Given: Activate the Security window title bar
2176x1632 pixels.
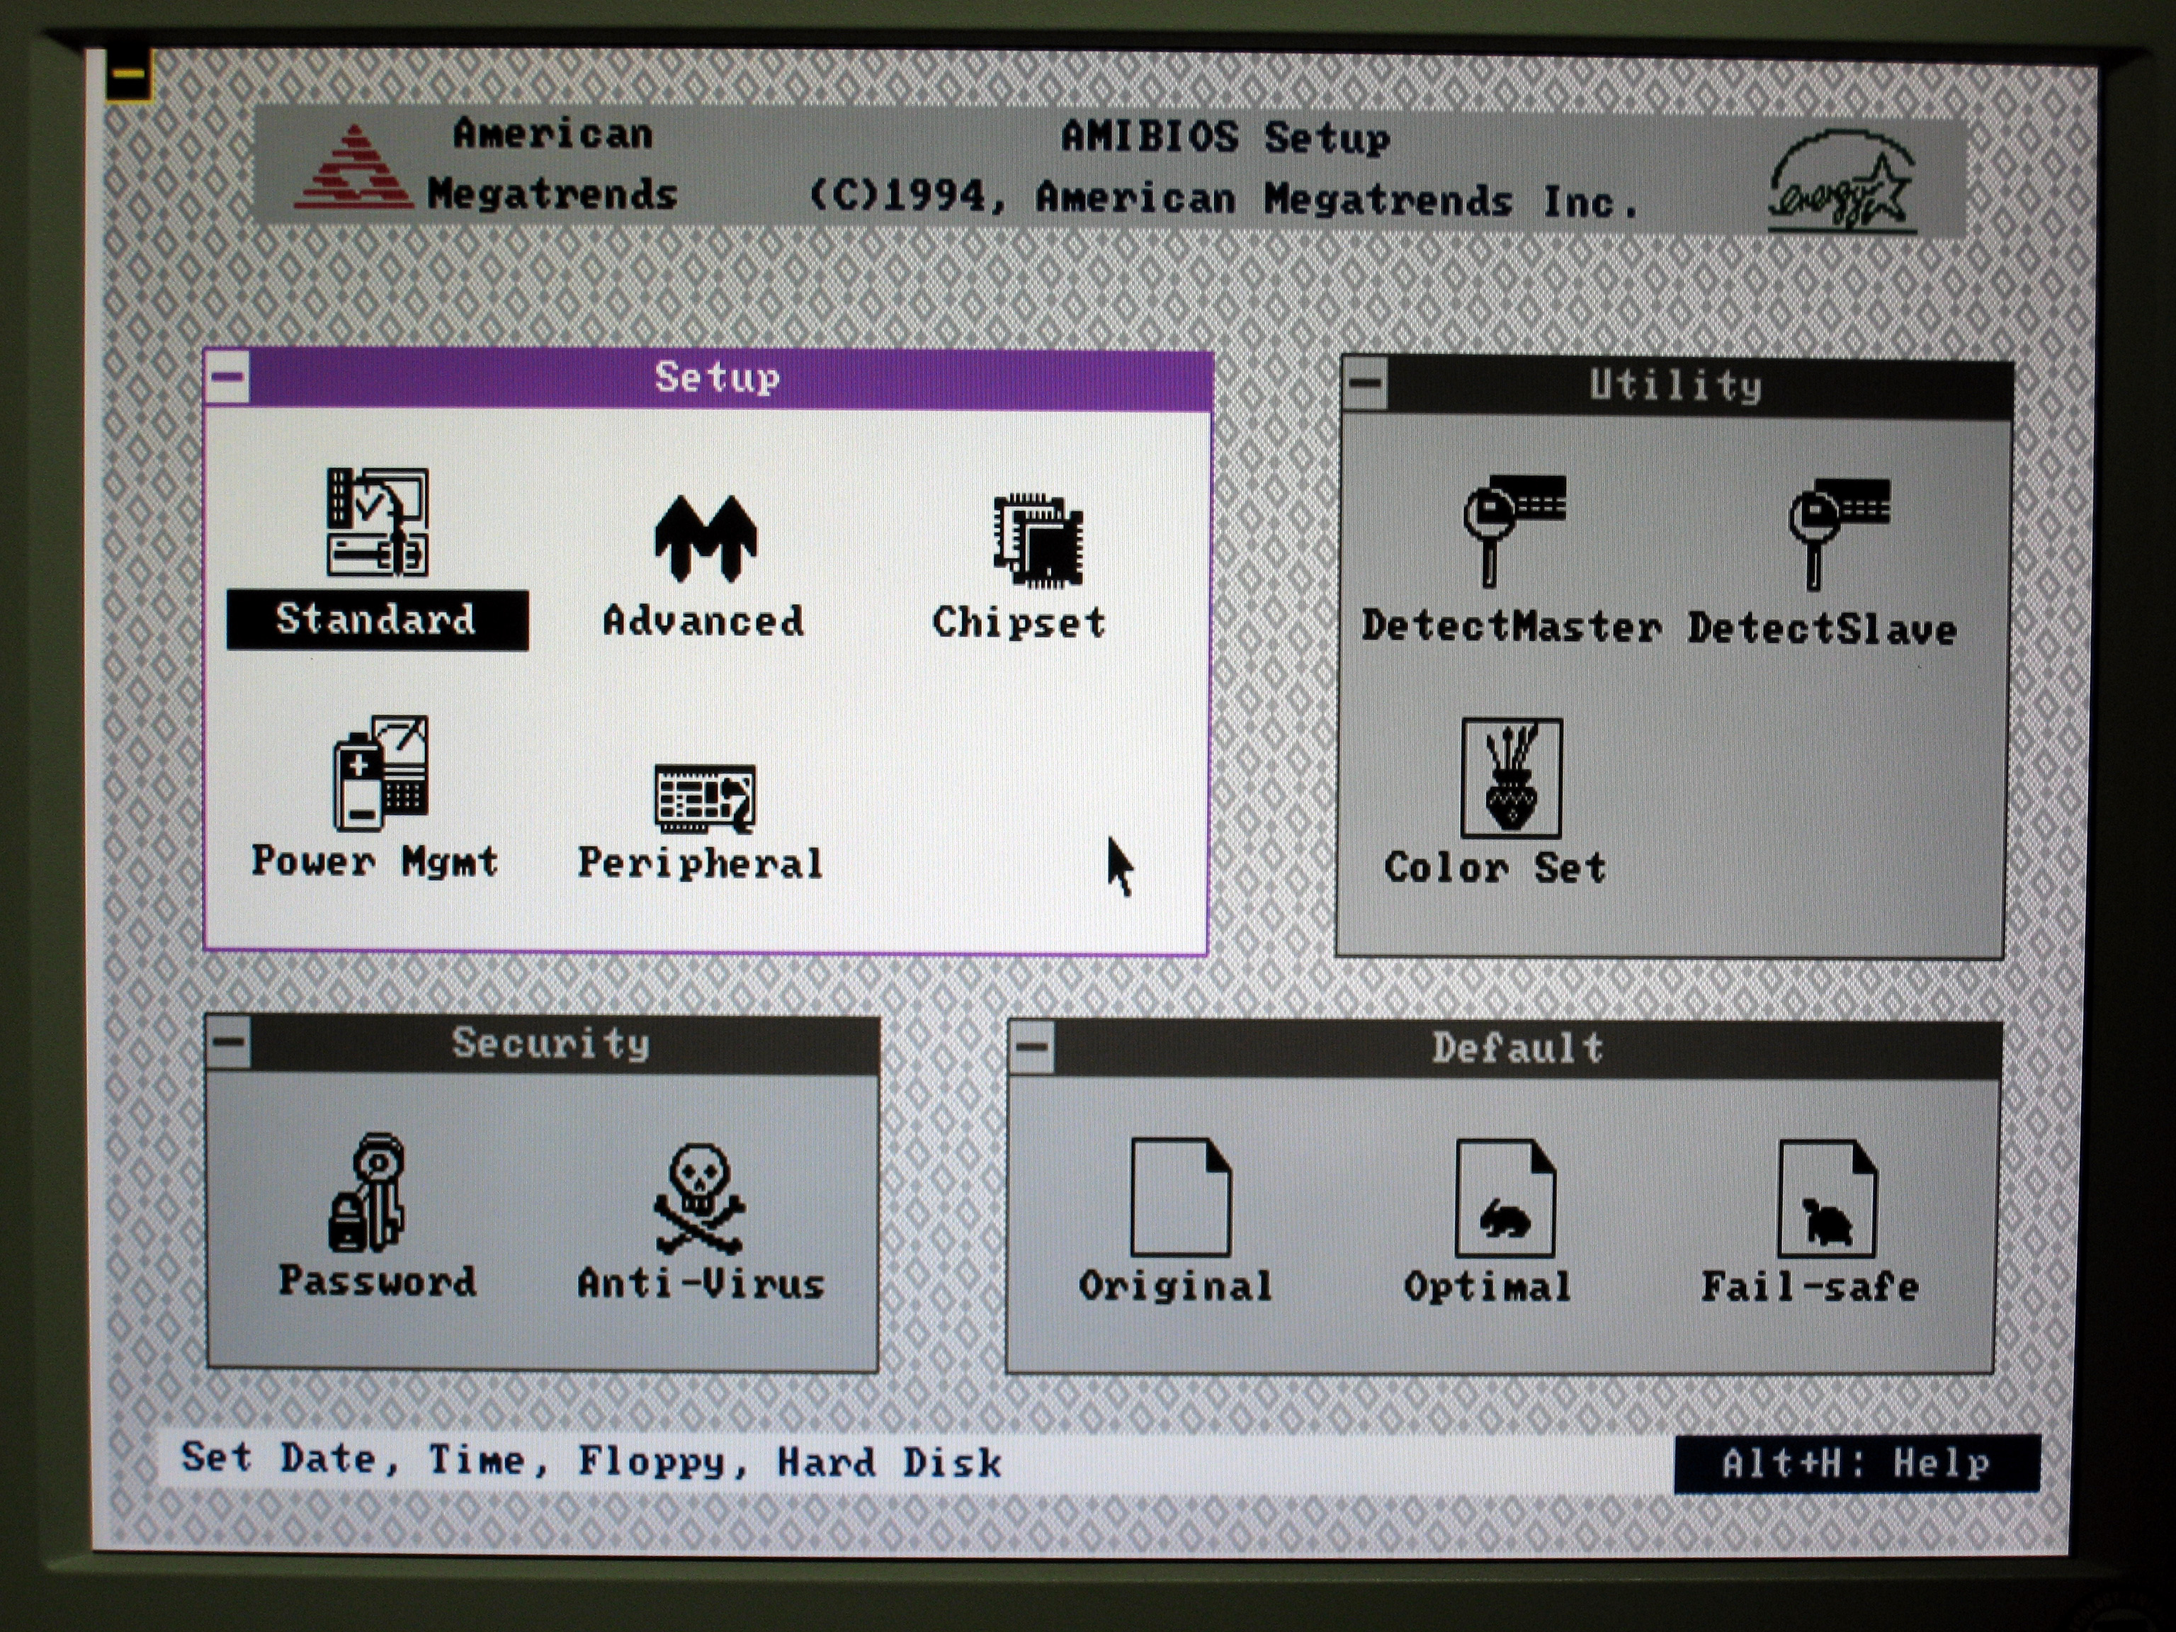Looking at the screenshot, I should (x=565, y=1045).
